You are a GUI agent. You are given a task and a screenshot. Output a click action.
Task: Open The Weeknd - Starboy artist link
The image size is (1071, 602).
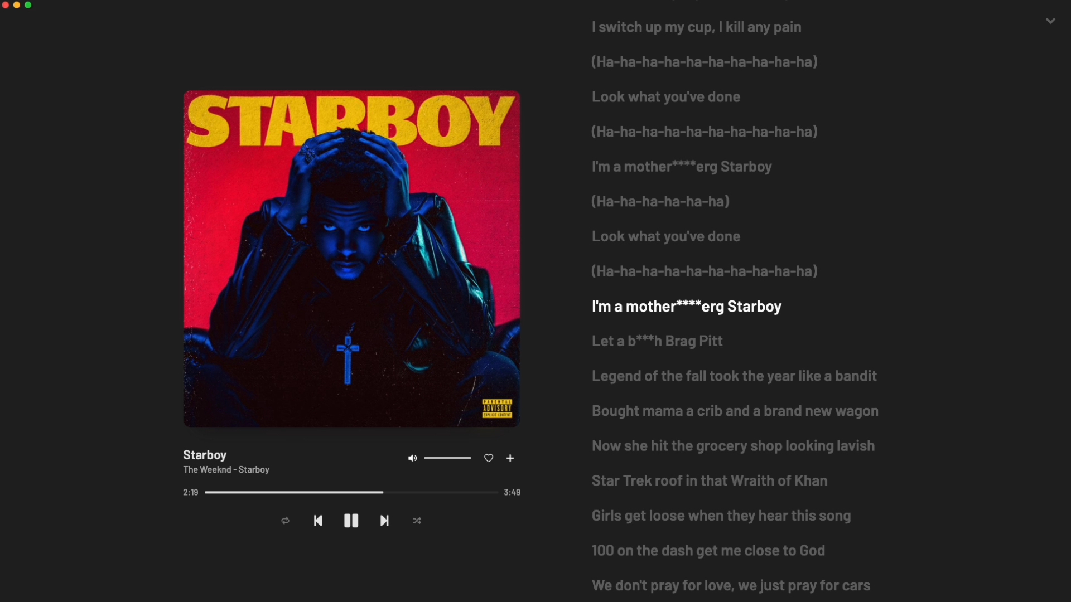[x=226, y=470]
